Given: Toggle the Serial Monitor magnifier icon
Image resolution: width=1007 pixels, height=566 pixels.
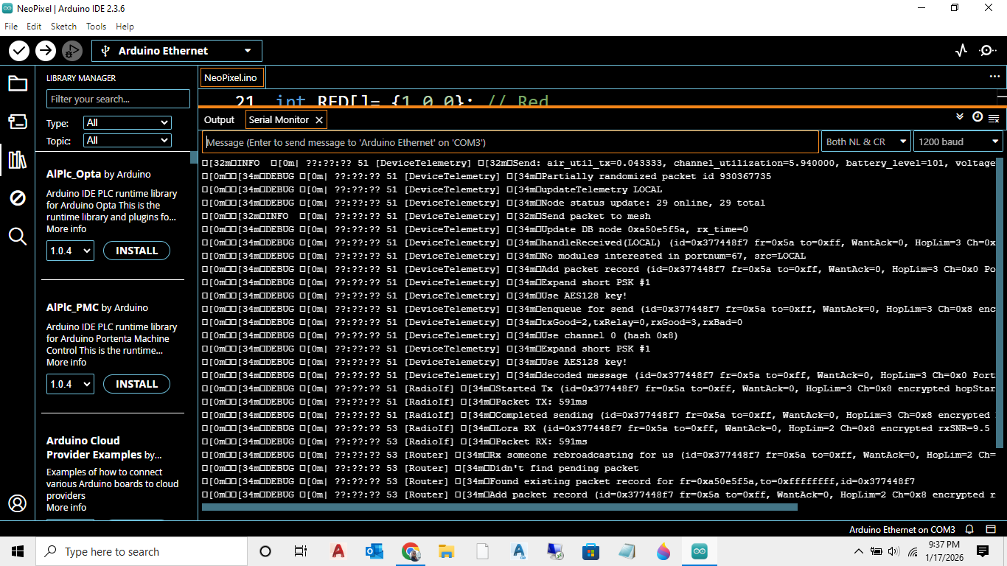Looking at the screenshot, I should click(x=988, y=51).
